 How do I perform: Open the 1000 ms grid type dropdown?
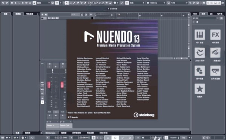coord(156,3)
